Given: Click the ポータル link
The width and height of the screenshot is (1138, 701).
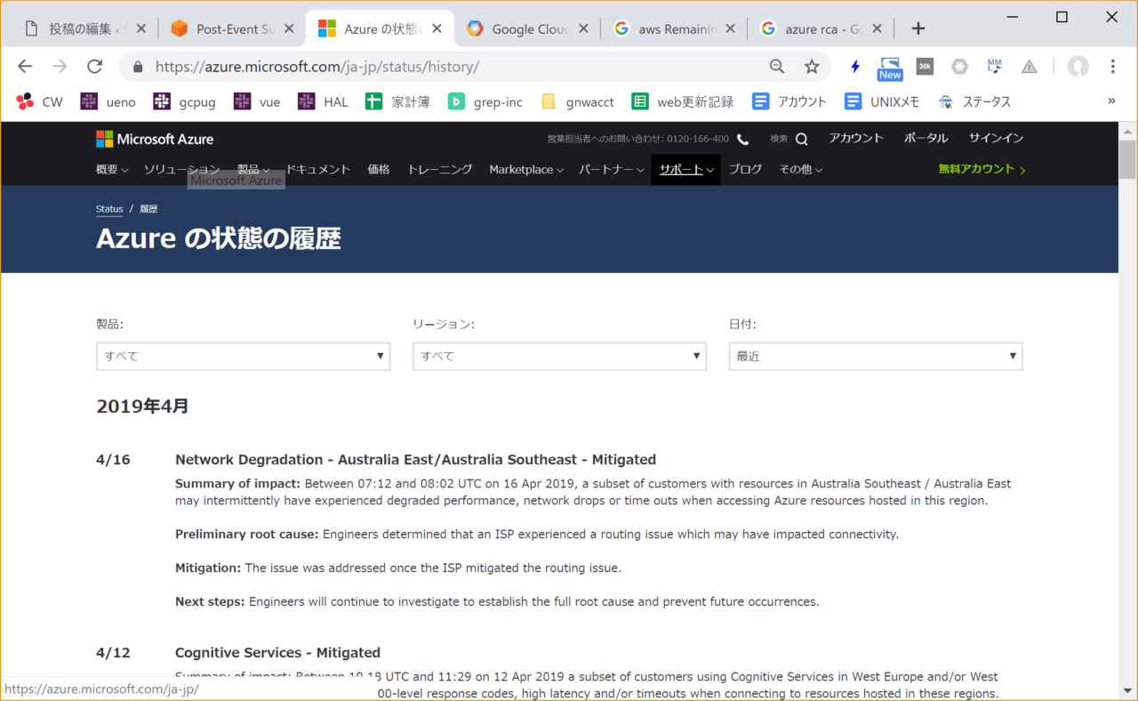Looking at the screenshot, I should 926,138.
